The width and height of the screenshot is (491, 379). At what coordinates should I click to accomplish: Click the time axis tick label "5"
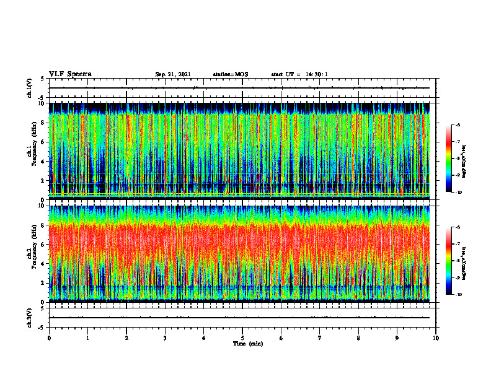(x=242, y=338)
